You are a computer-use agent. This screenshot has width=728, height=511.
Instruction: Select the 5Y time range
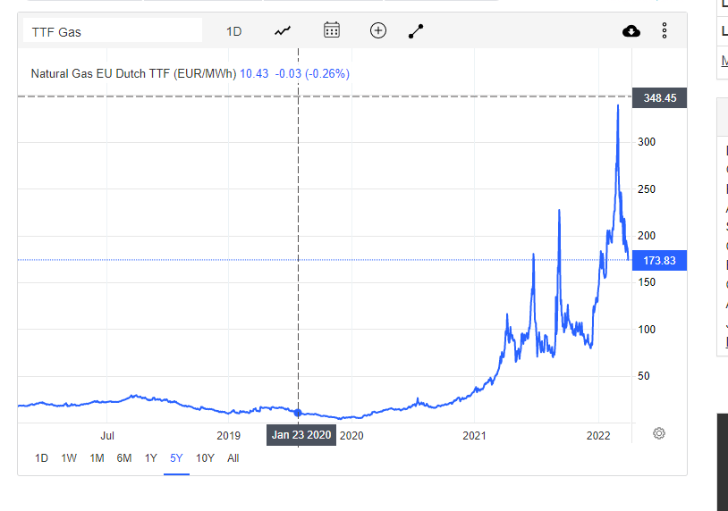tap(176, 458)
